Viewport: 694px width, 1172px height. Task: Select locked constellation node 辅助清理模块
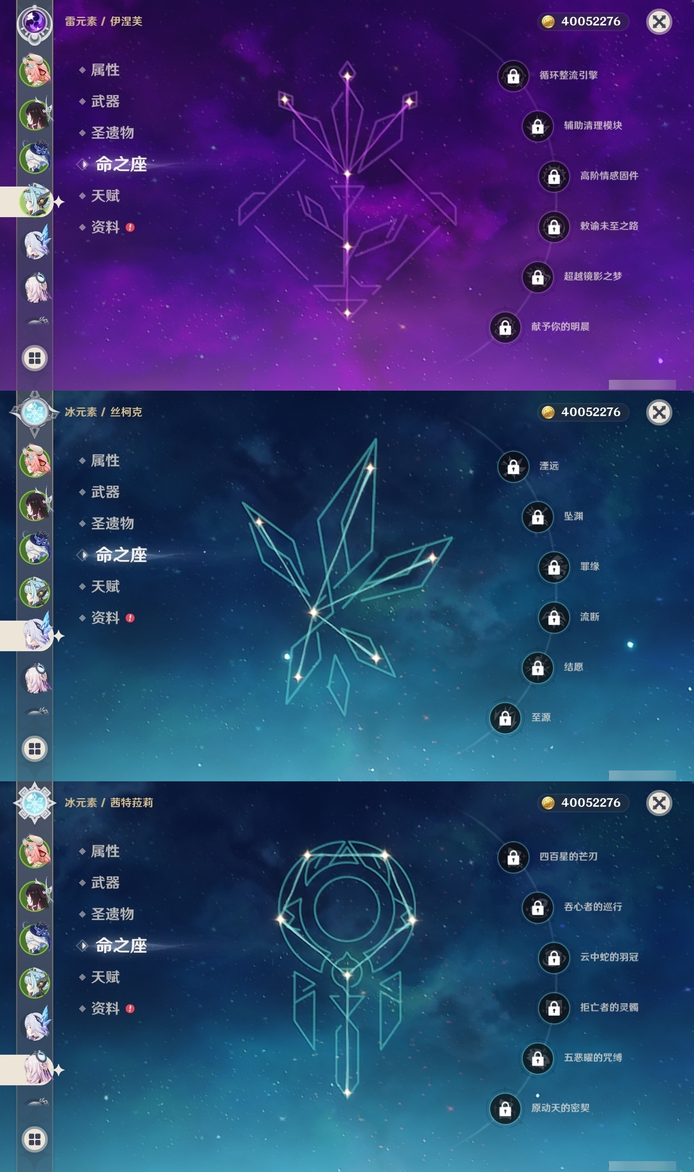(537, 126)
